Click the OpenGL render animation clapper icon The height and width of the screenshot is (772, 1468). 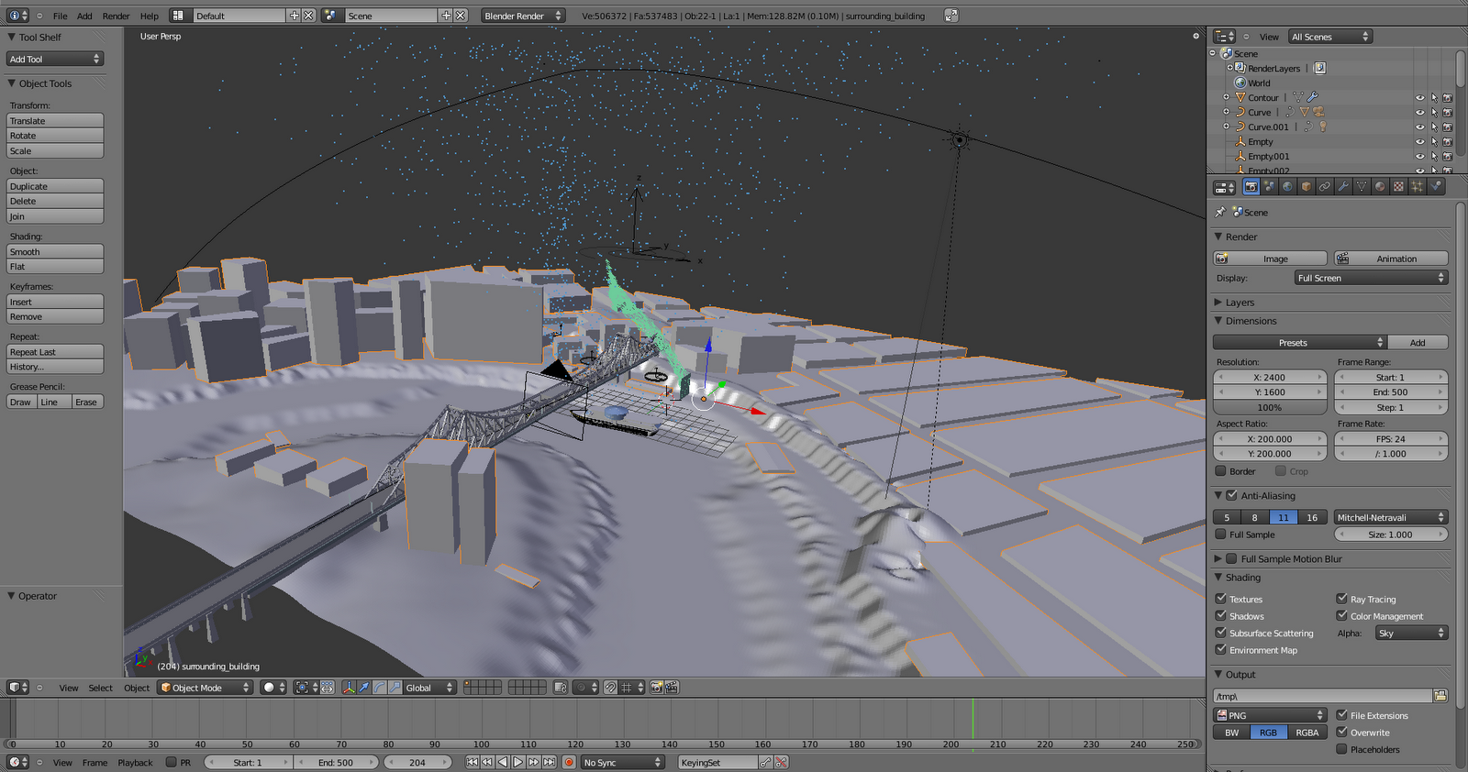tap(672, 687)
